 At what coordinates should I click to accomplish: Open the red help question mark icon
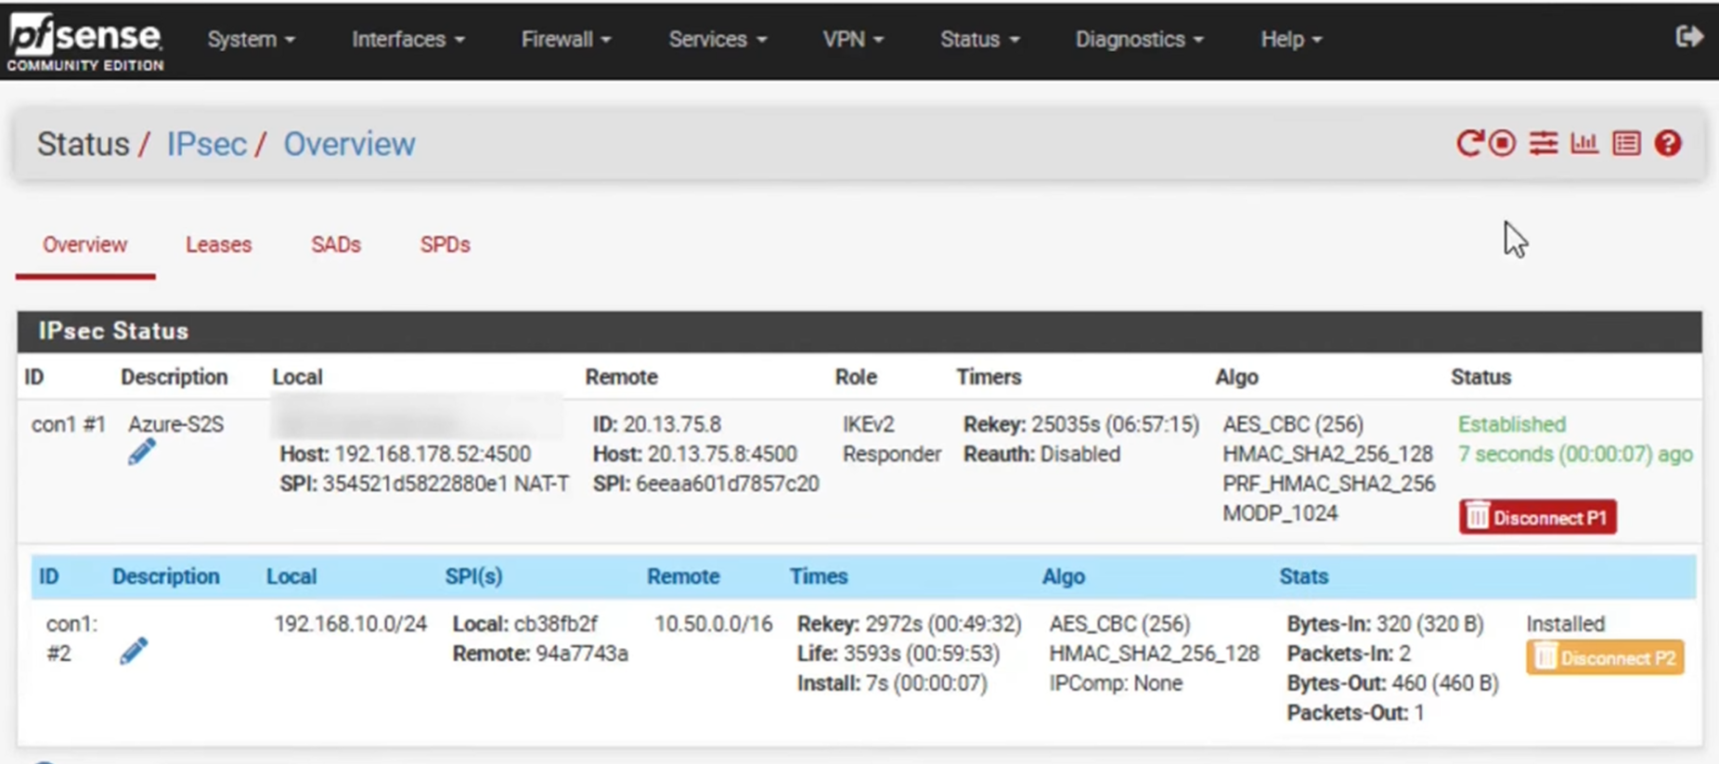(x=1668, y=143)
